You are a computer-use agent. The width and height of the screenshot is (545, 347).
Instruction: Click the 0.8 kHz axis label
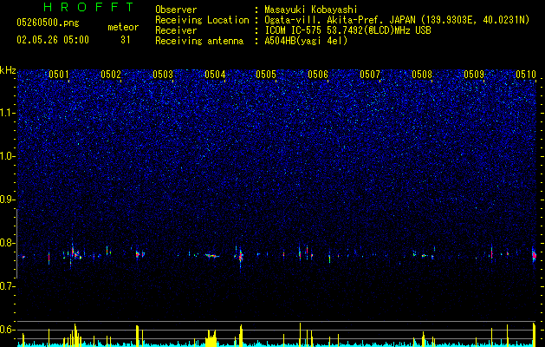click(7, 243)
